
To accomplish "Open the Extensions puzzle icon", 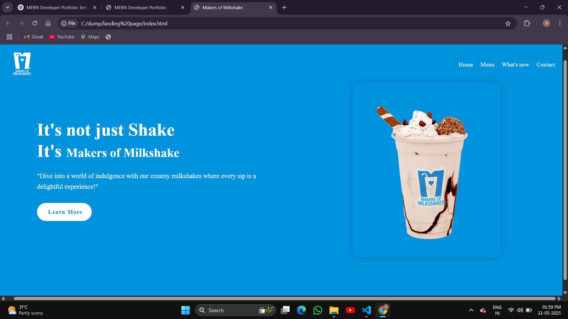I will pyautogui.click(x=527, y=23).
